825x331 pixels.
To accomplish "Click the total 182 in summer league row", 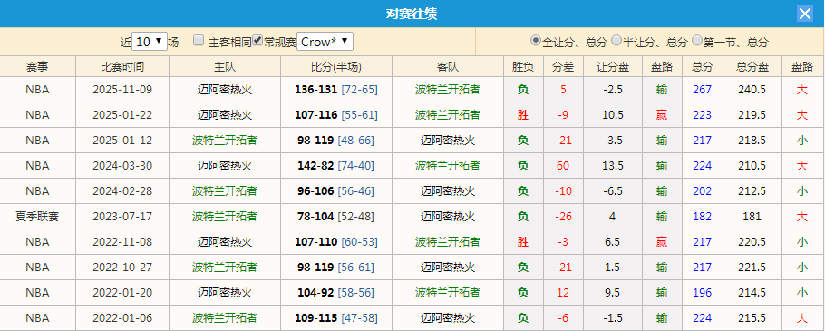I will click(703, 216).
